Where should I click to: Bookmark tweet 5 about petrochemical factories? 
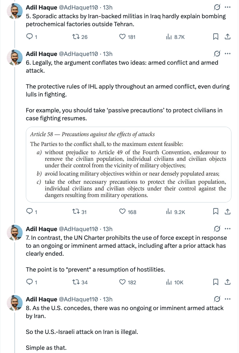[x=216, y=37]
